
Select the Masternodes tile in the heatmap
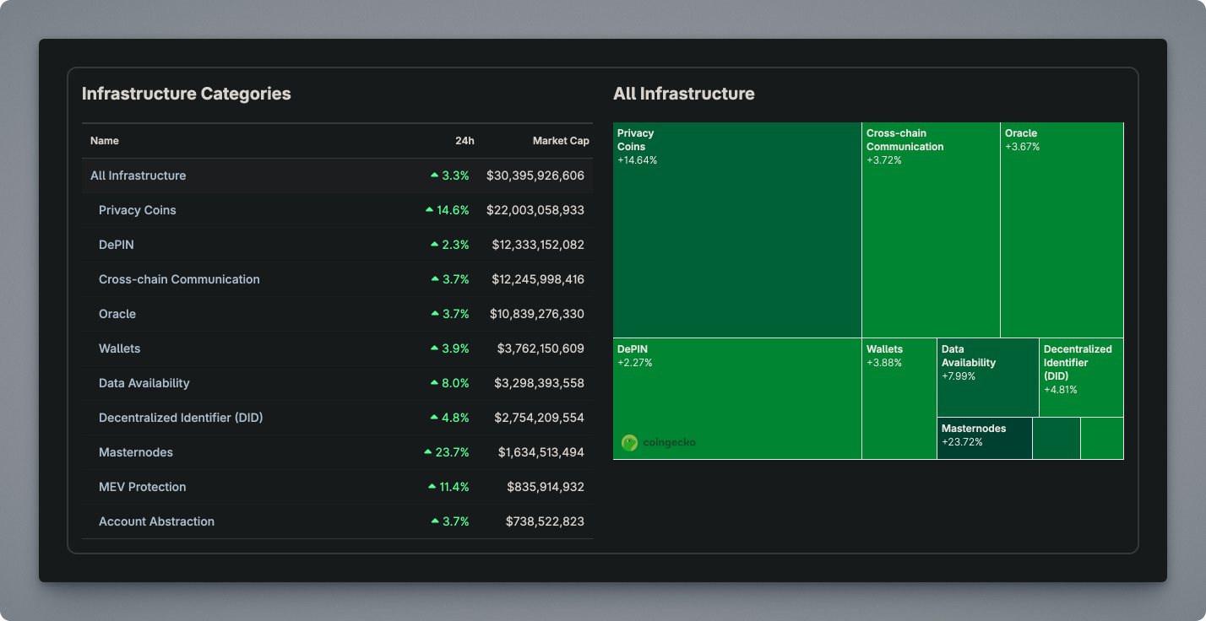[x=984, y=437]
